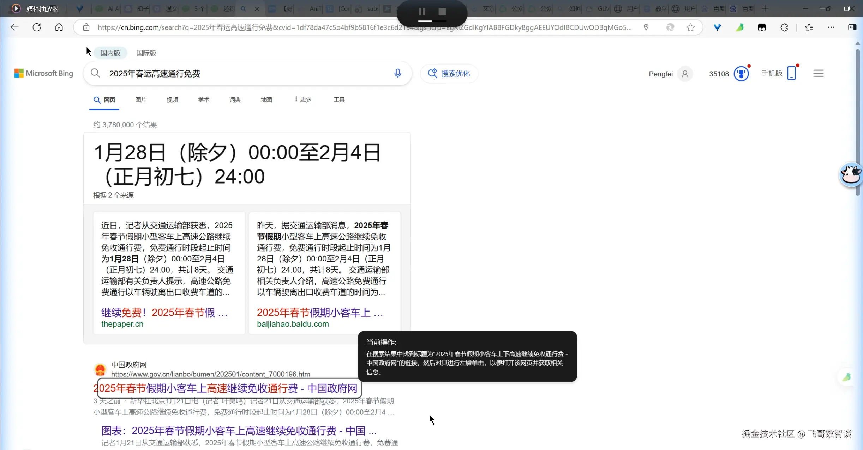Click the 搜索优化 button
This screenshot has height=450, width=863.
click(x=449, y=73)
